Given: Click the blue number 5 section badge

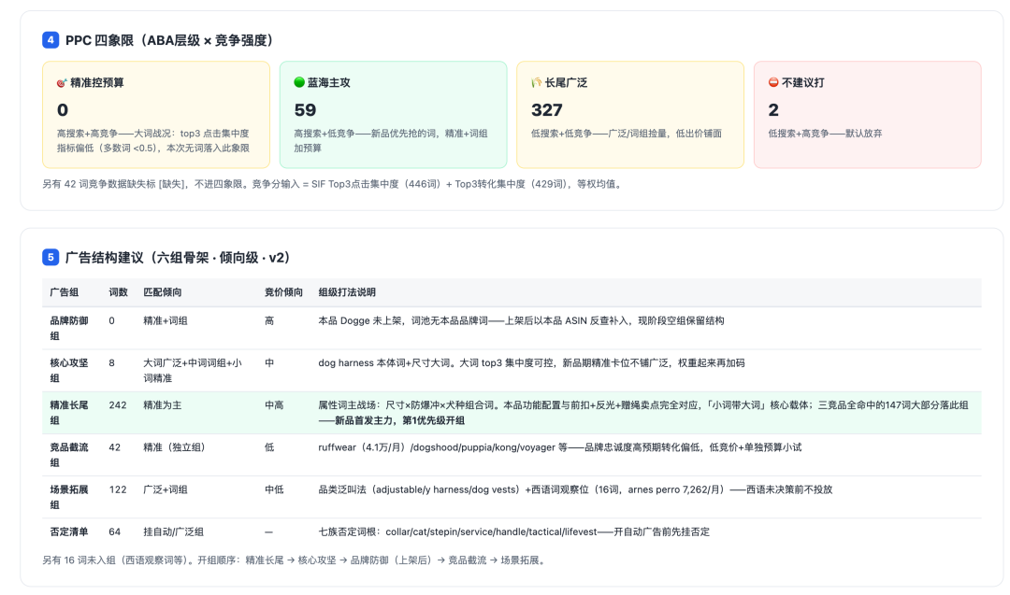Looking at the screenshot, I should pos(50,257).
